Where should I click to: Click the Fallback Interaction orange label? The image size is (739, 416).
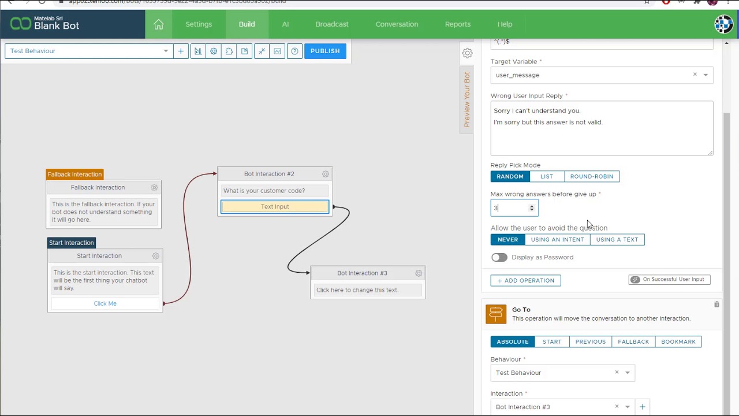tap(74, 174)
